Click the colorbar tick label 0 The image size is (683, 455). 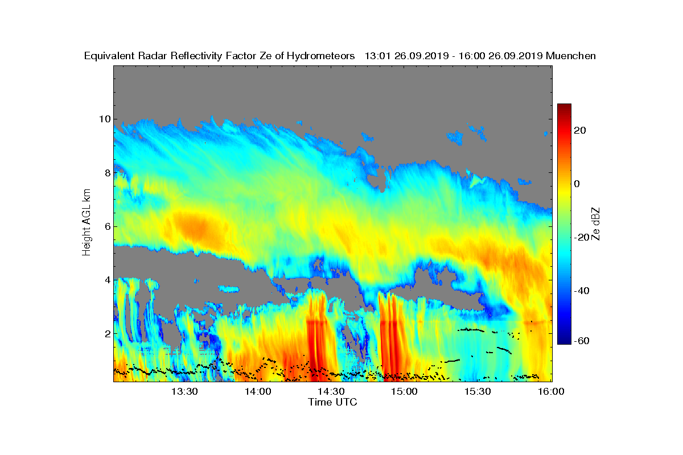click(x=578, y=184)
